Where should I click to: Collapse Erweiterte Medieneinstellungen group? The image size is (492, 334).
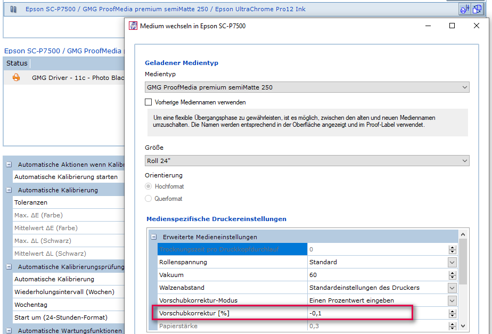coord(154,237)
